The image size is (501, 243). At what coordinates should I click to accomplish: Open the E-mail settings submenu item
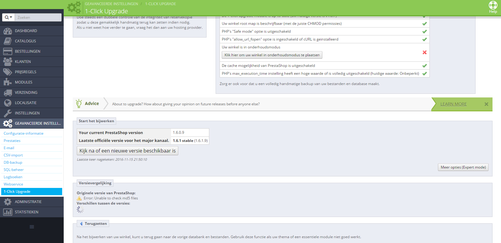[9, 148]
